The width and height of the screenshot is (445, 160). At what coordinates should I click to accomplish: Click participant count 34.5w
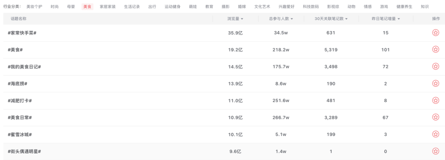click(x=281, y=33)
